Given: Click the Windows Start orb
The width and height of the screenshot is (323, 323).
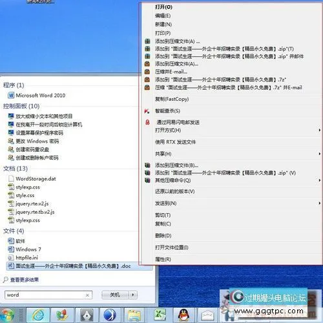Looking at the screenshot, I should pyautogui.click(x=8, y=315).
